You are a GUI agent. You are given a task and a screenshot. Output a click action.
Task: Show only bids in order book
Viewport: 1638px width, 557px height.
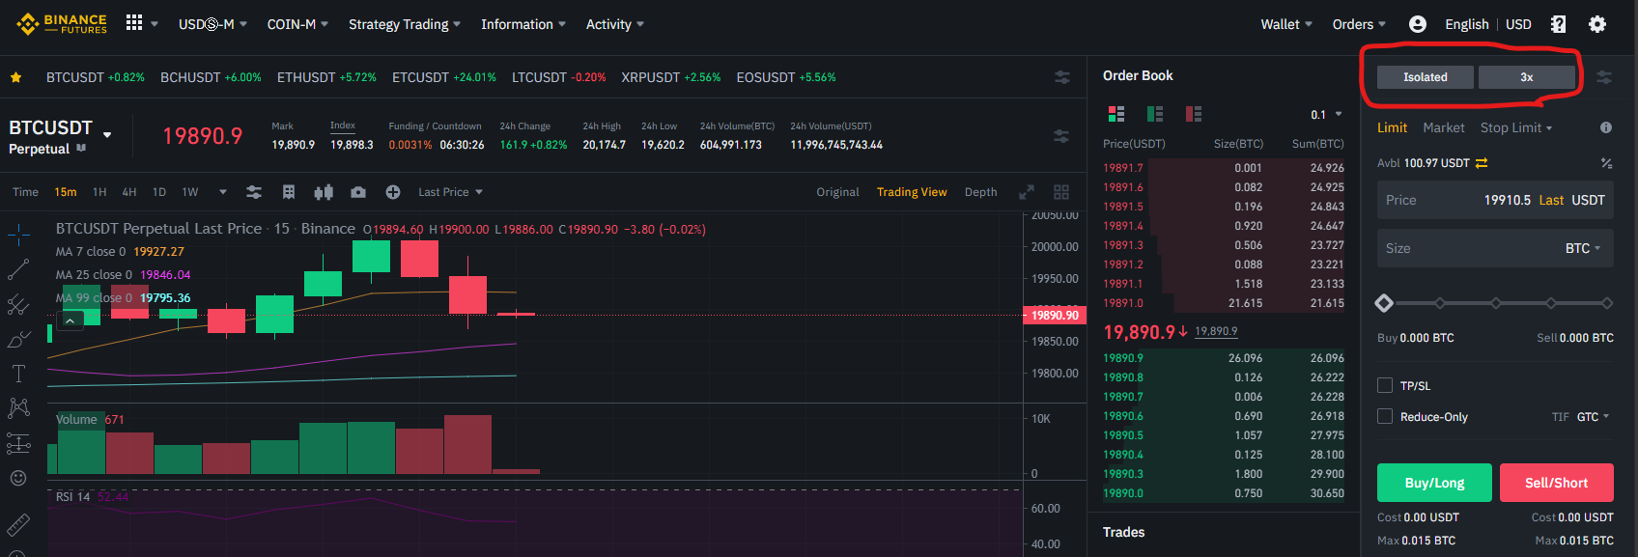(x=1155, y=114)
